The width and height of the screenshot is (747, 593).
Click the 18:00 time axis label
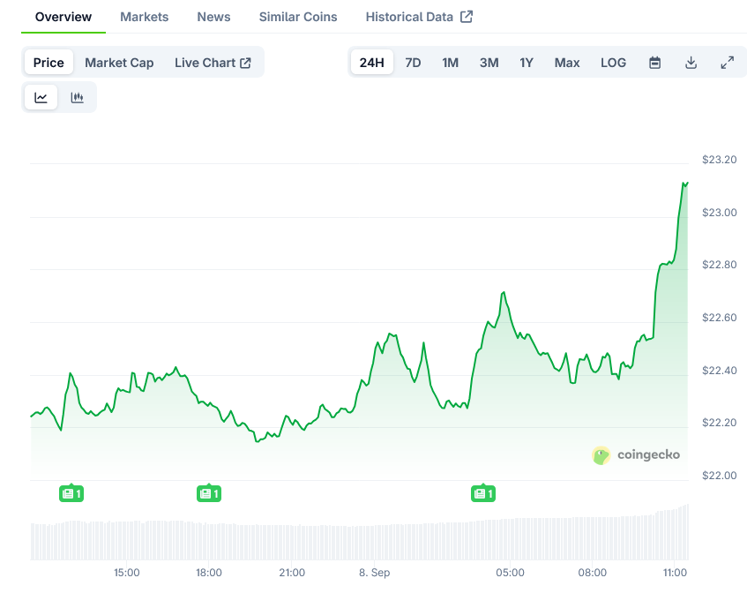point(209,573)
